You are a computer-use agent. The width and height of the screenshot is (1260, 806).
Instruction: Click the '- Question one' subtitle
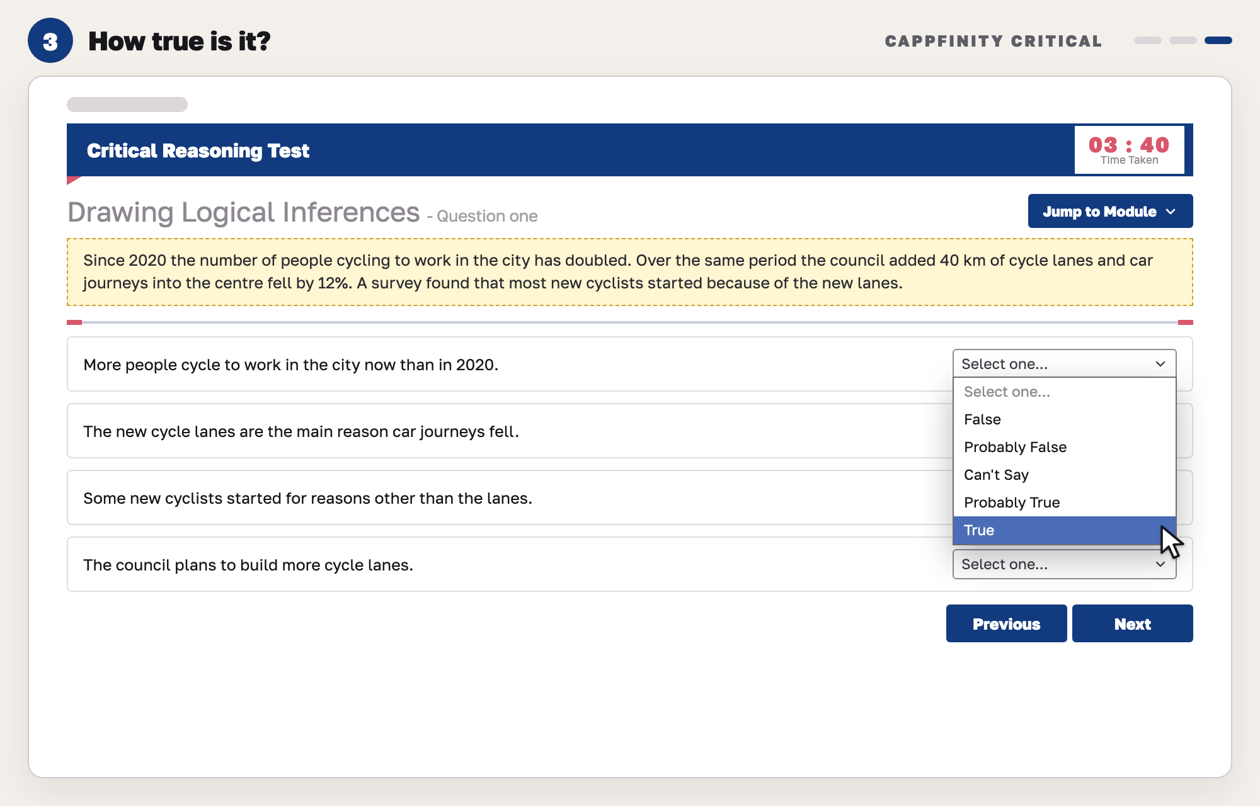(482, 216)
